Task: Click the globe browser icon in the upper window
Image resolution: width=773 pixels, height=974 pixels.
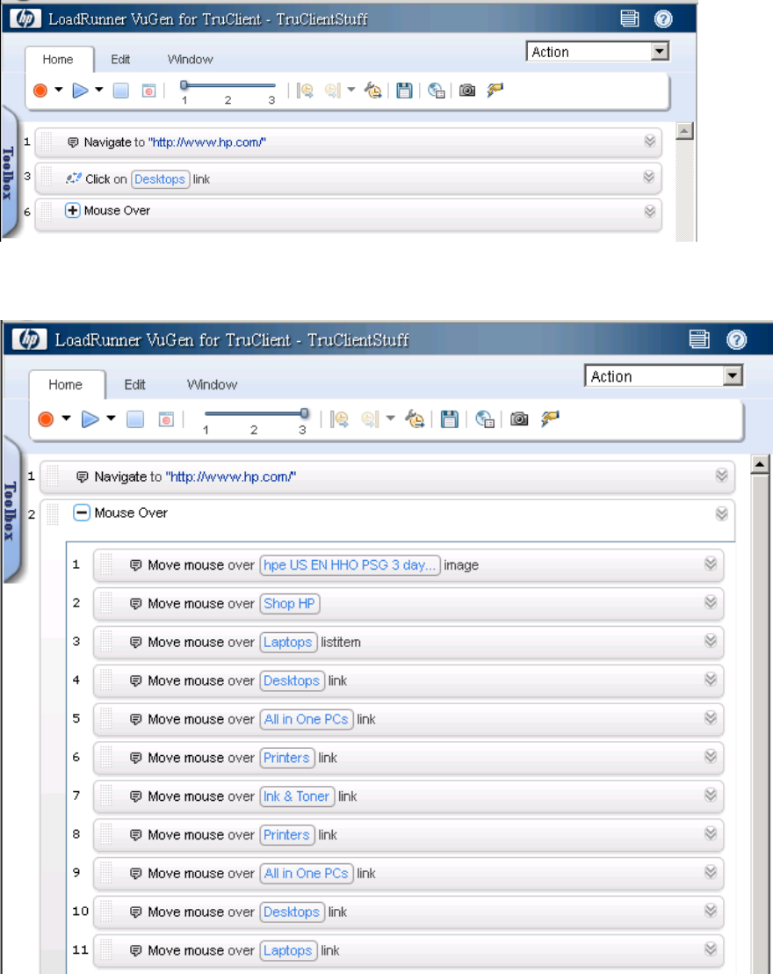Action: (436, 91)
